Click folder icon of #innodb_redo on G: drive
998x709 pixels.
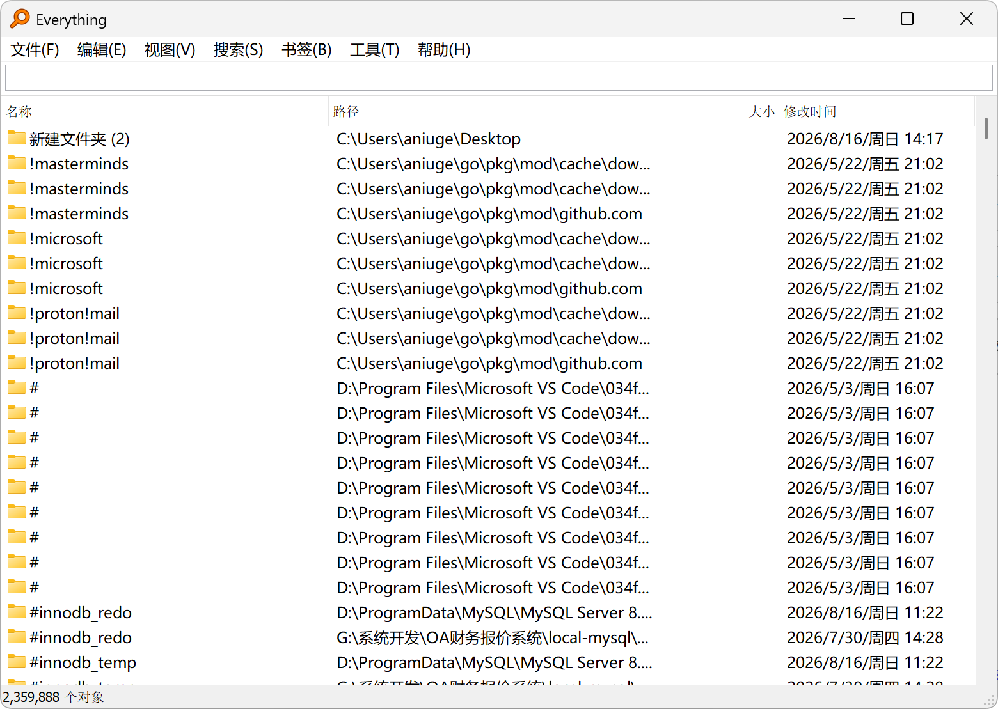click(x=17, y=637)
